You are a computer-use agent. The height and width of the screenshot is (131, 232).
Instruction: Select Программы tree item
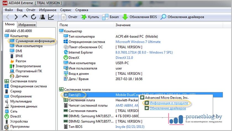tap(17, 126)
